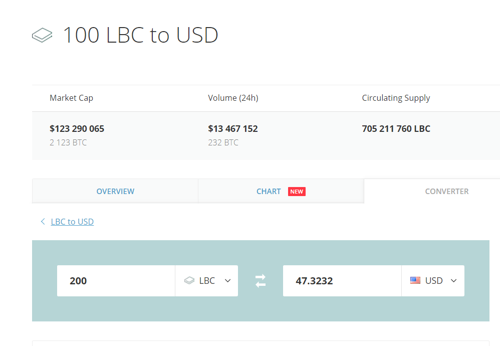Click the 100 LBC to USD heading
500x346 pixels.
pyautogui.click(x=141, y=35)
